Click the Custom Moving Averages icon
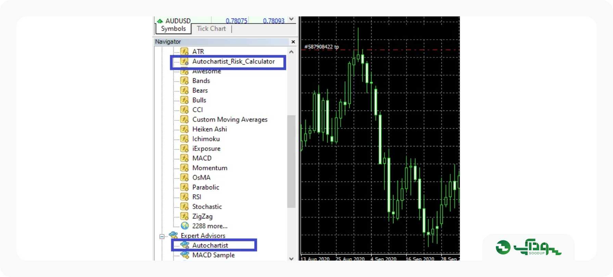Viewport: 613px width, 277px height. [185, 119]
